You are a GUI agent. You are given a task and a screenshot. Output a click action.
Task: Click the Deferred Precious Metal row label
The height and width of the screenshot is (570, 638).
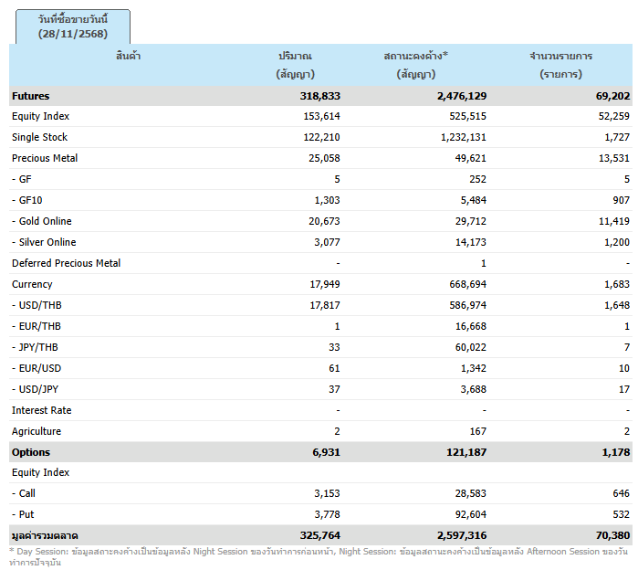pyautogui.click(x=67, y=264)
